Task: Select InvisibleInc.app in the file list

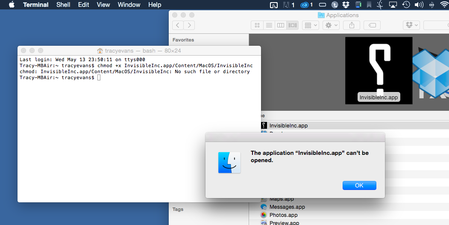Action: pyautogui.click(x=288, y=126)
